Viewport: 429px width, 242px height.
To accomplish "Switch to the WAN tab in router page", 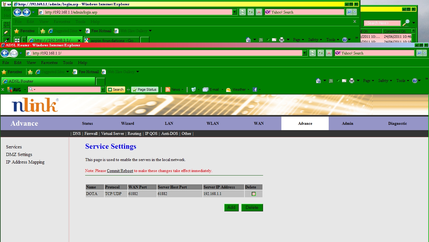I will click(x=259, y=124).
